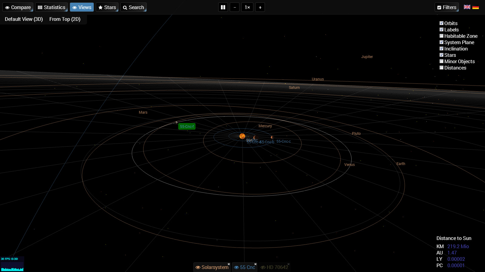Viewport: 485px width, 272px height.
Task: Click the FPS performance graph
Action: (x=12, y=264)
